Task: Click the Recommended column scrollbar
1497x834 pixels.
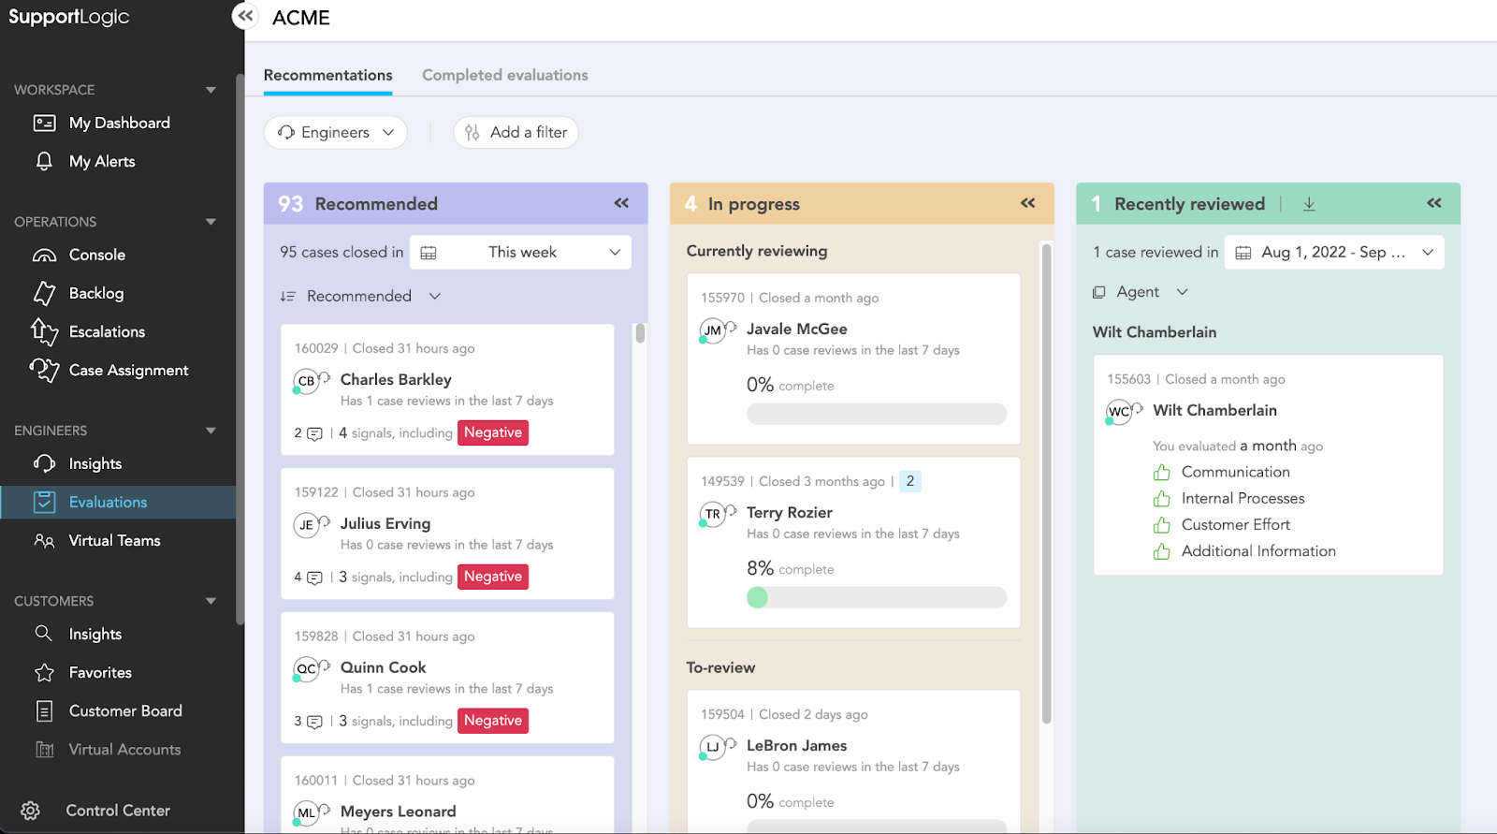Action: click(x=640, y=333)
